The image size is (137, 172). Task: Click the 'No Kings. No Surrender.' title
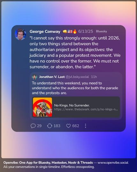(x=72, y=105)
